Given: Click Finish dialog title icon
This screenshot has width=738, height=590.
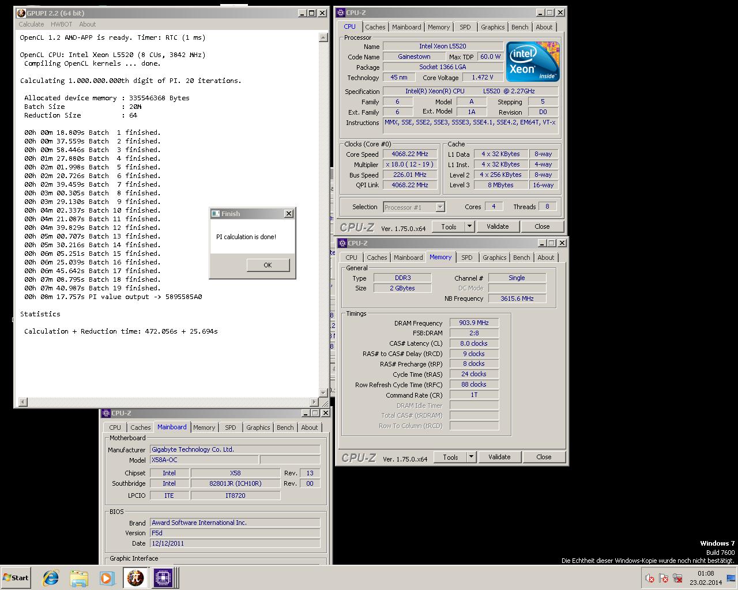Looking at the screenshot, I should tap(216, 214).
